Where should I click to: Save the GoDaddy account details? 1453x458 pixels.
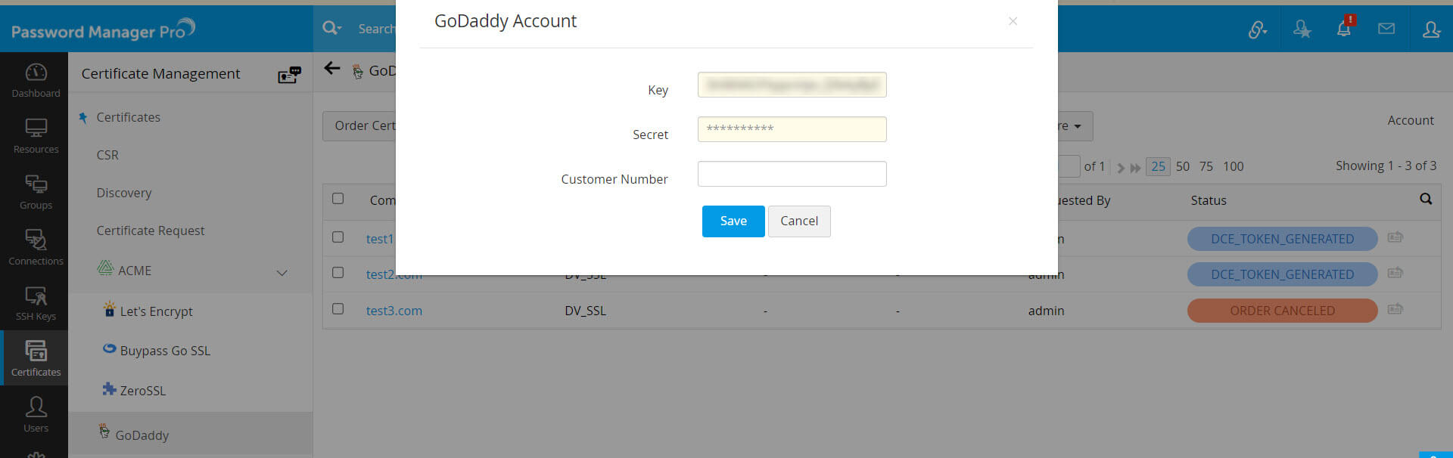[733, 221]
